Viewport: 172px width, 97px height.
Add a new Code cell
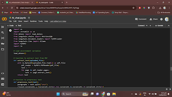coord(10,26)
